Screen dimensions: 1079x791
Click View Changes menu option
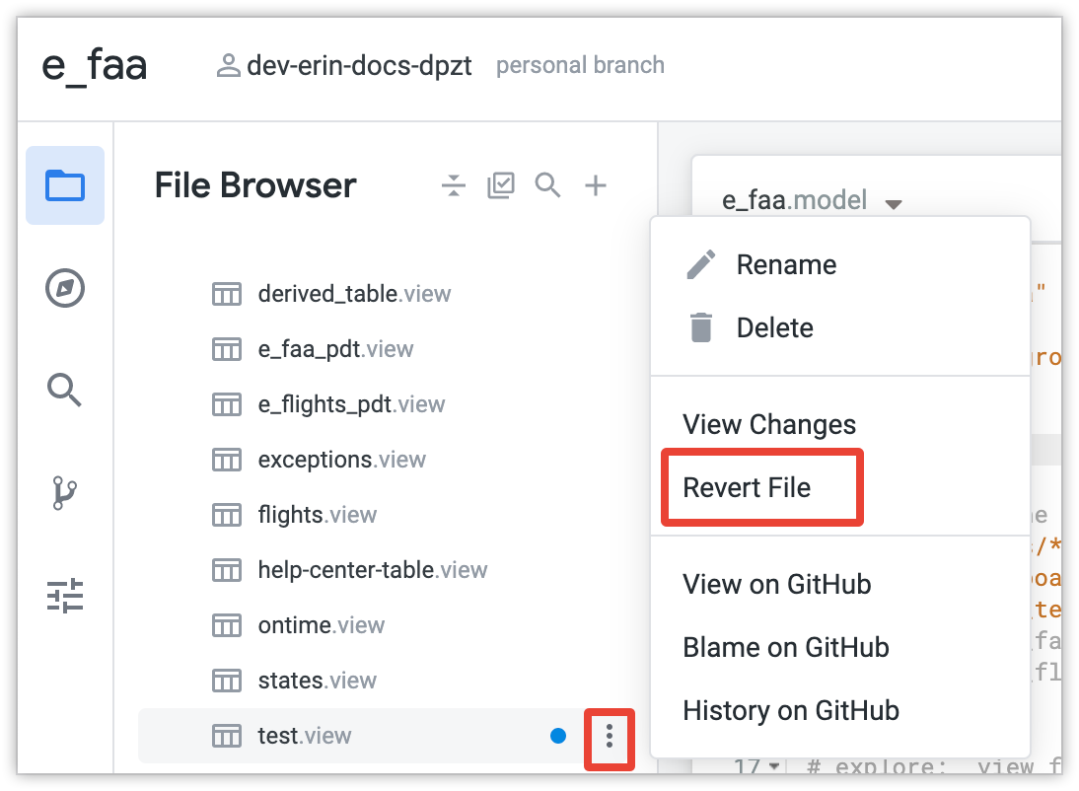click(x=769, y=425)
